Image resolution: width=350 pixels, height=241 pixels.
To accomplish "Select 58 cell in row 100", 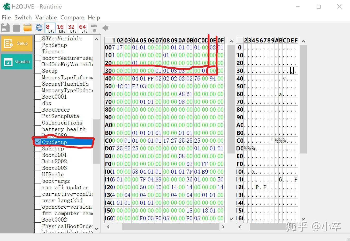I will tap(135, 172).
